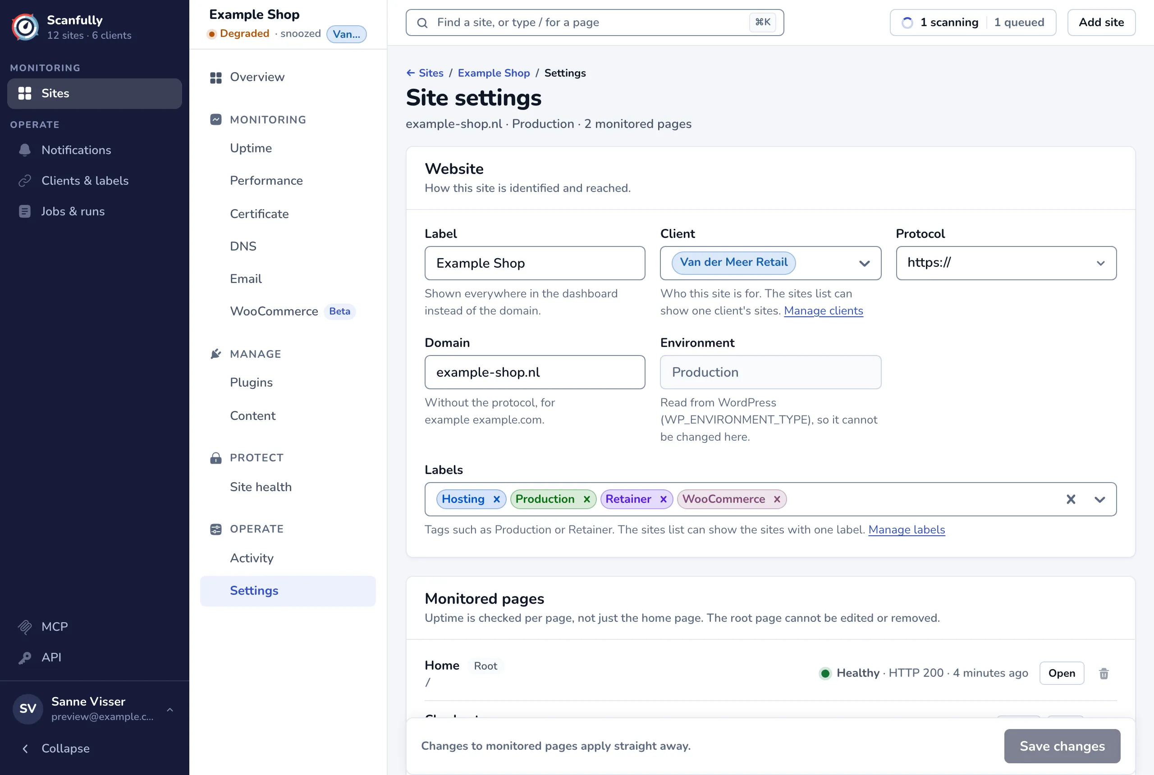Open the Content section
The image size is (1154, 775).
pyautogui.click(x=288, y=416)
